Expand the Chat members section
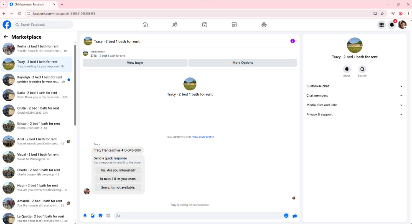The image size is (412, 224). (x=354, y=95)
